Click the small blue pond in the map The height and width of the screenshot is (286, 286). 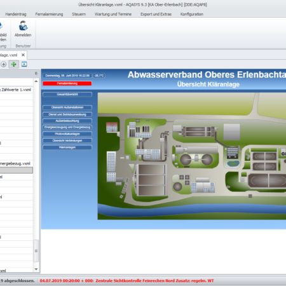coord(233,163)
